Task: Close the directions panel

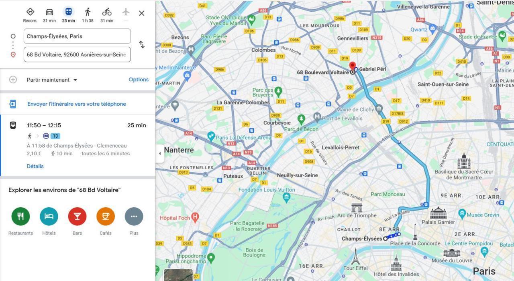Action: pyautogui.click(x=142, y=13)
